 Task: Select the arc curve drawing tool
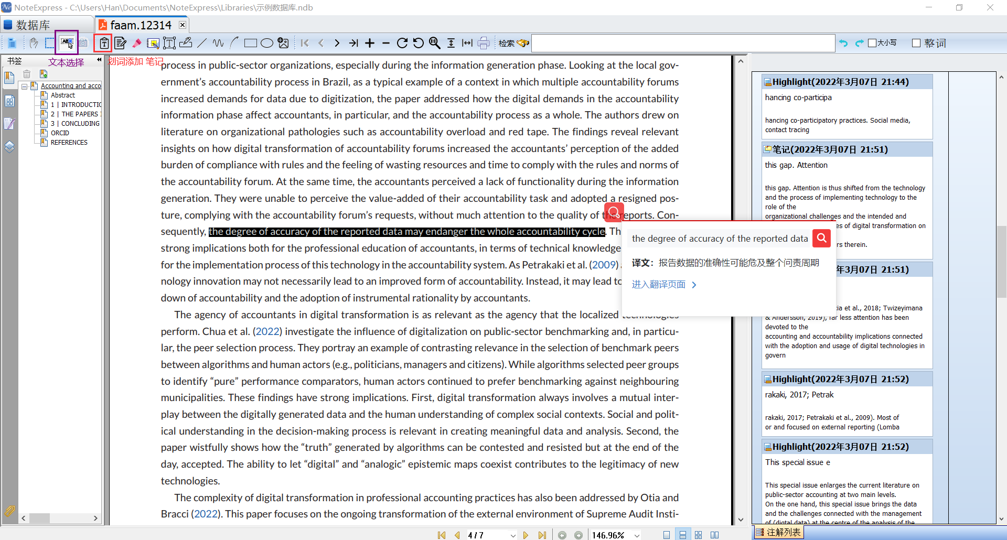click(234, 43)
